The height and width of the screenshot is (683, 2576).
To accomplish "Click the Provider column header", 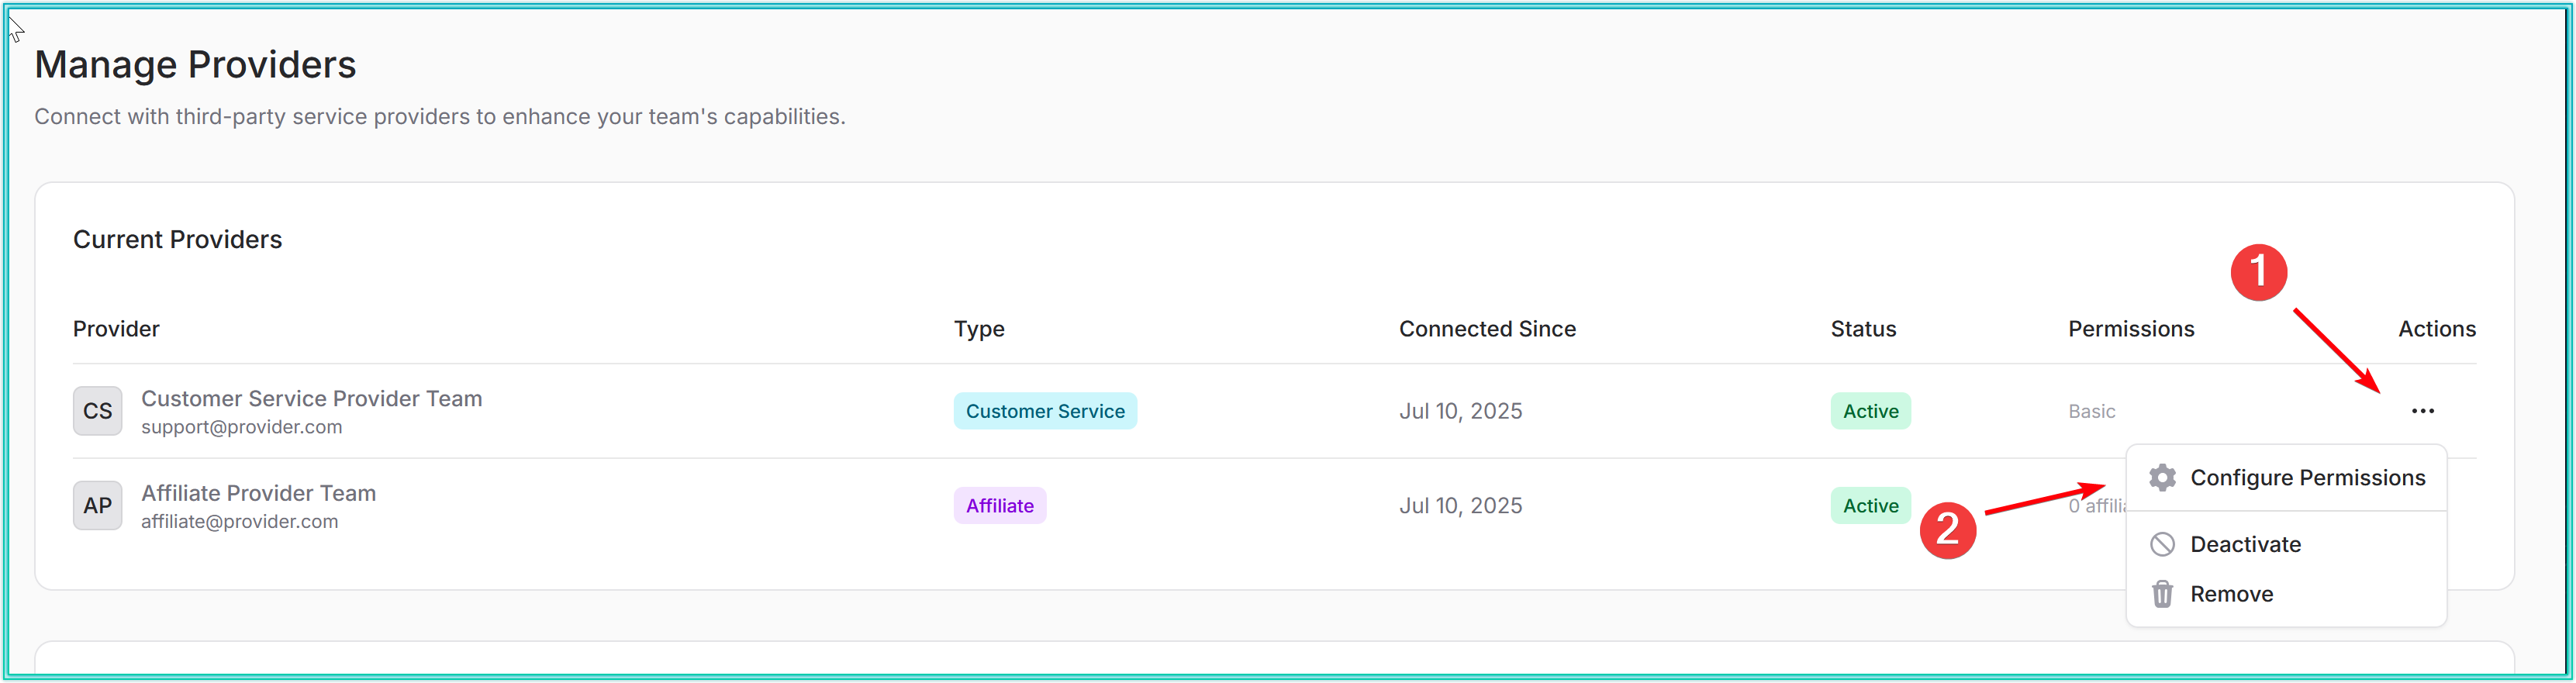I will pos(116,329).
